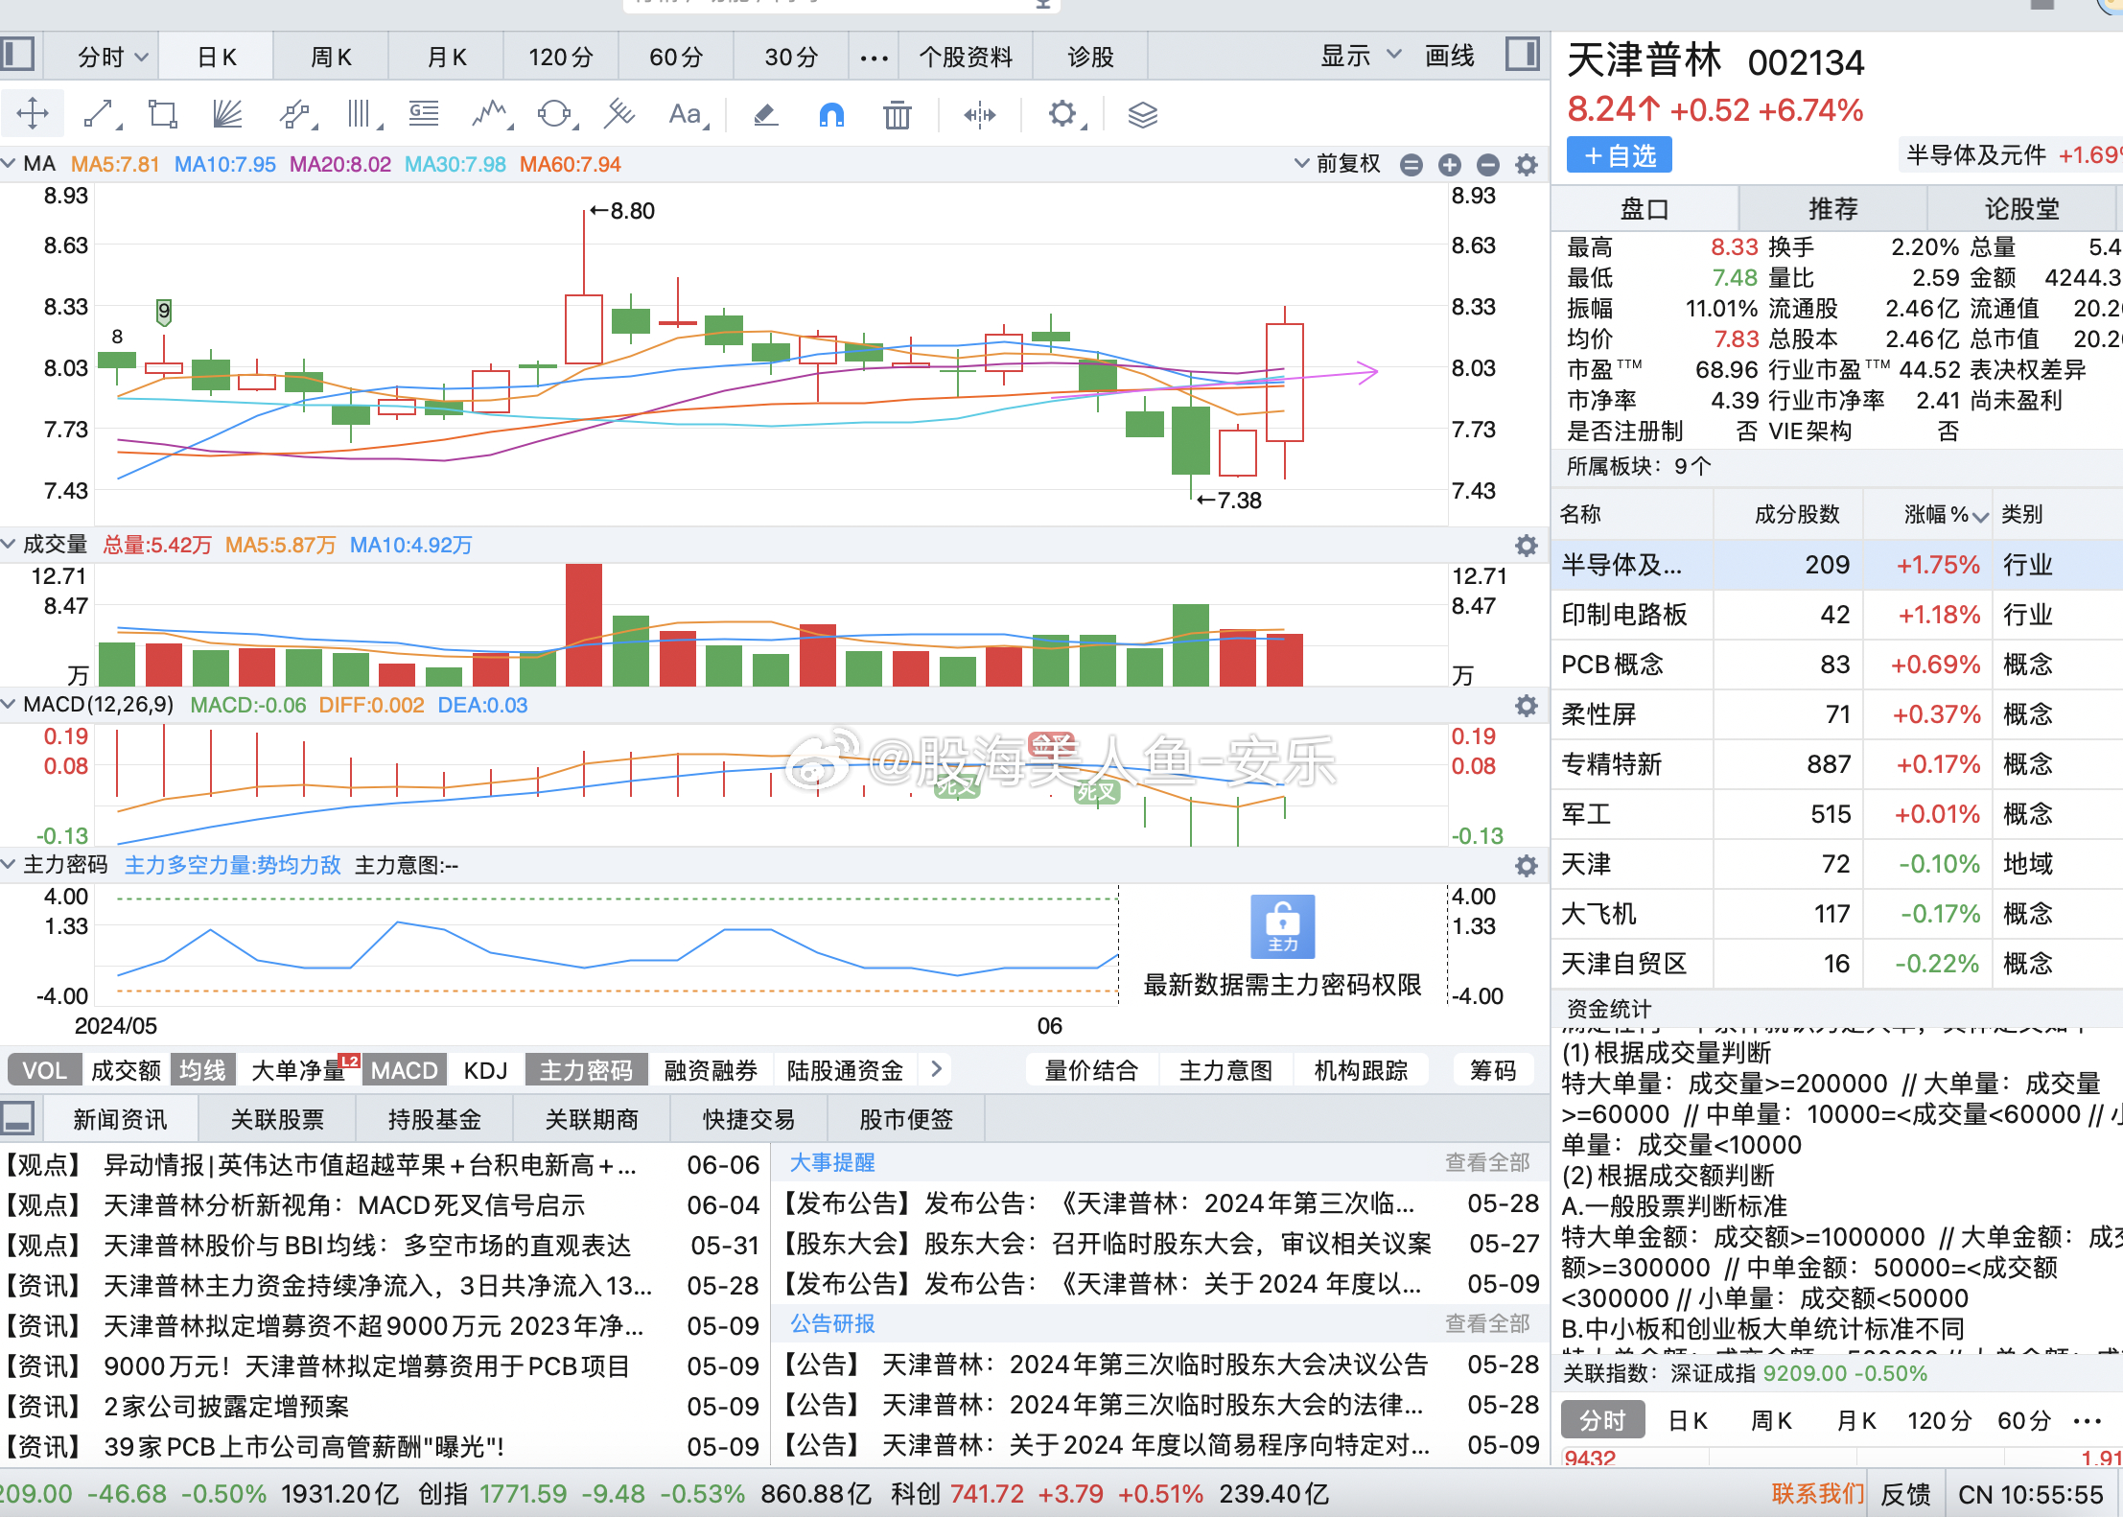Open the 推荐 tab

[1832, 208]
